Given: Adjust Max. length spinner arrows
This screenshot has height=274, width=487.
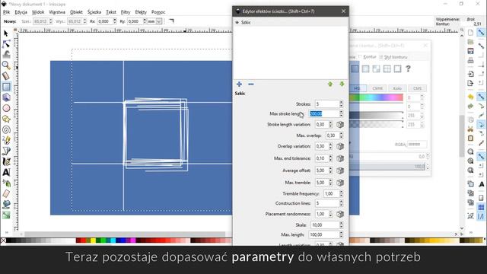Looking at the screenshot, I should 341,235.
